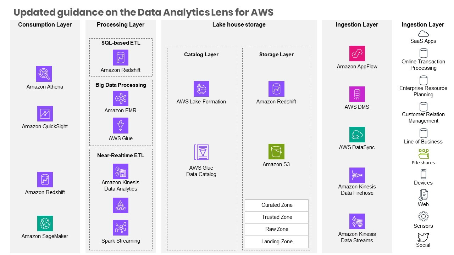Select the AWS DMS icon
The height and width of the screenshot is (255, 454).
[357, 94]
